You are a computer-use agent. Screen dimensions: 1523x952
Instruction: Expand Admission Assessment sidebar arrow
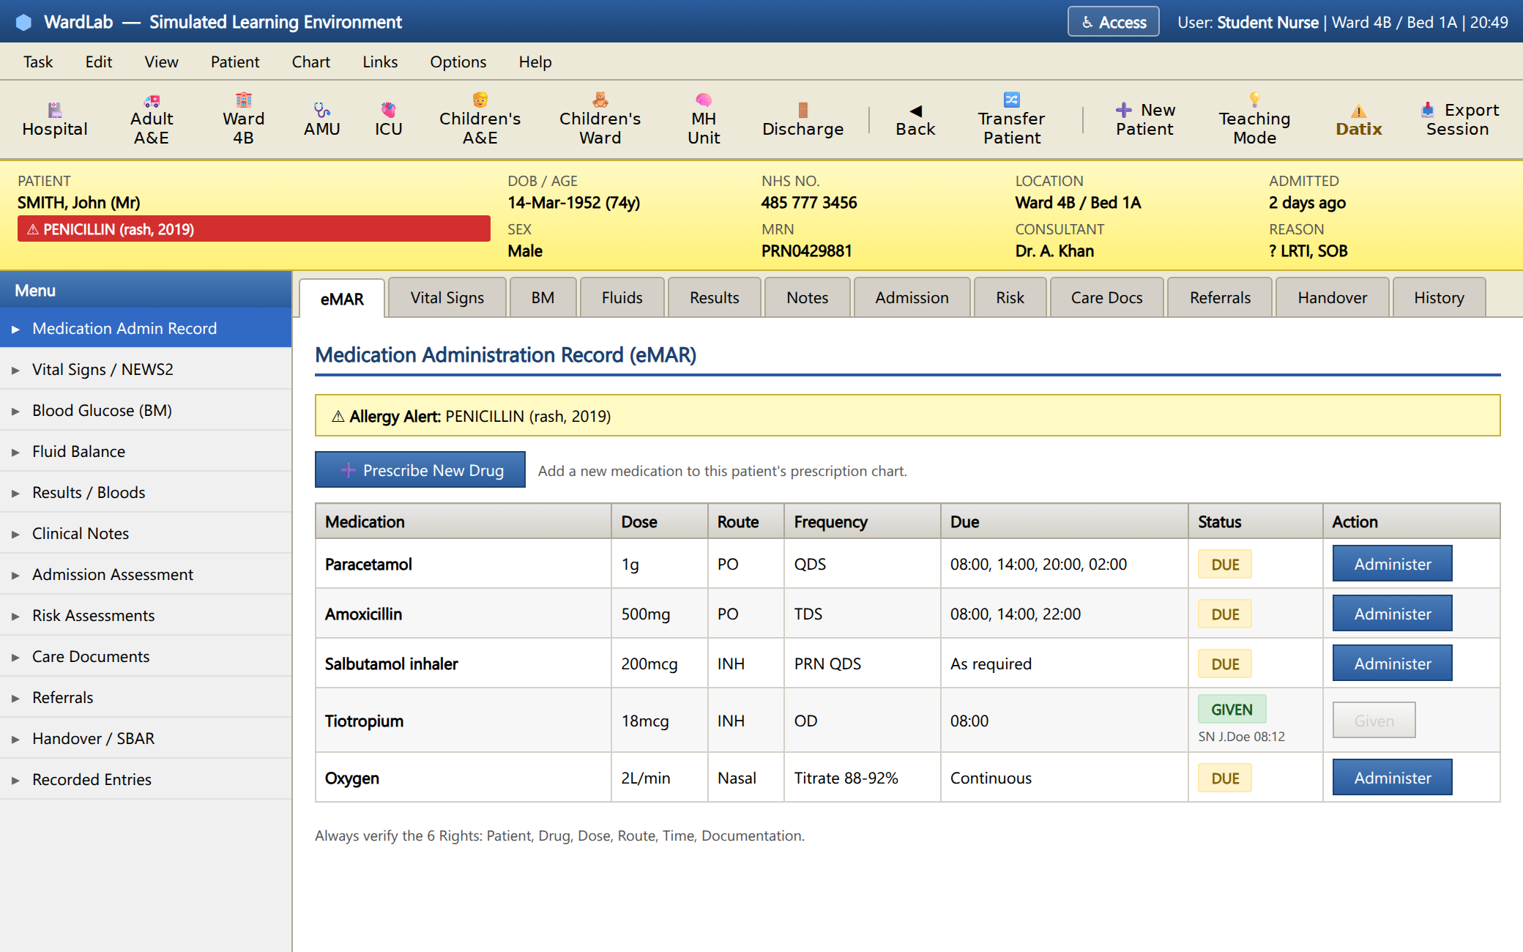click(x=15, y=575)
